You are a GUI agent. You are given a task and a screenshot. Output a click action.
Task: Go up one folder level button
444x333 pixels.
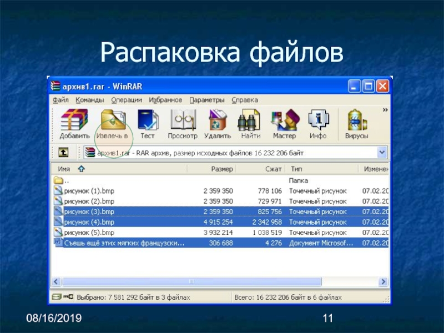pyautogui.click(x=63, y=152)
